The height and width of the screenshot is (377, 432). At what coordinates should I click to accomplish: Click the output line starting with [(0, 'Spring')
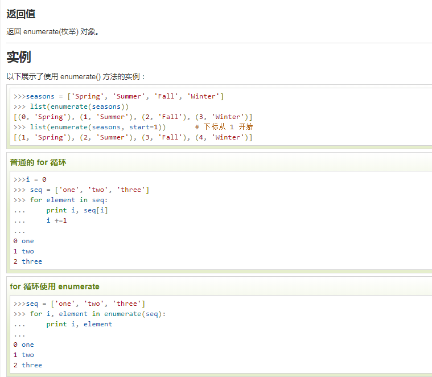133,117
